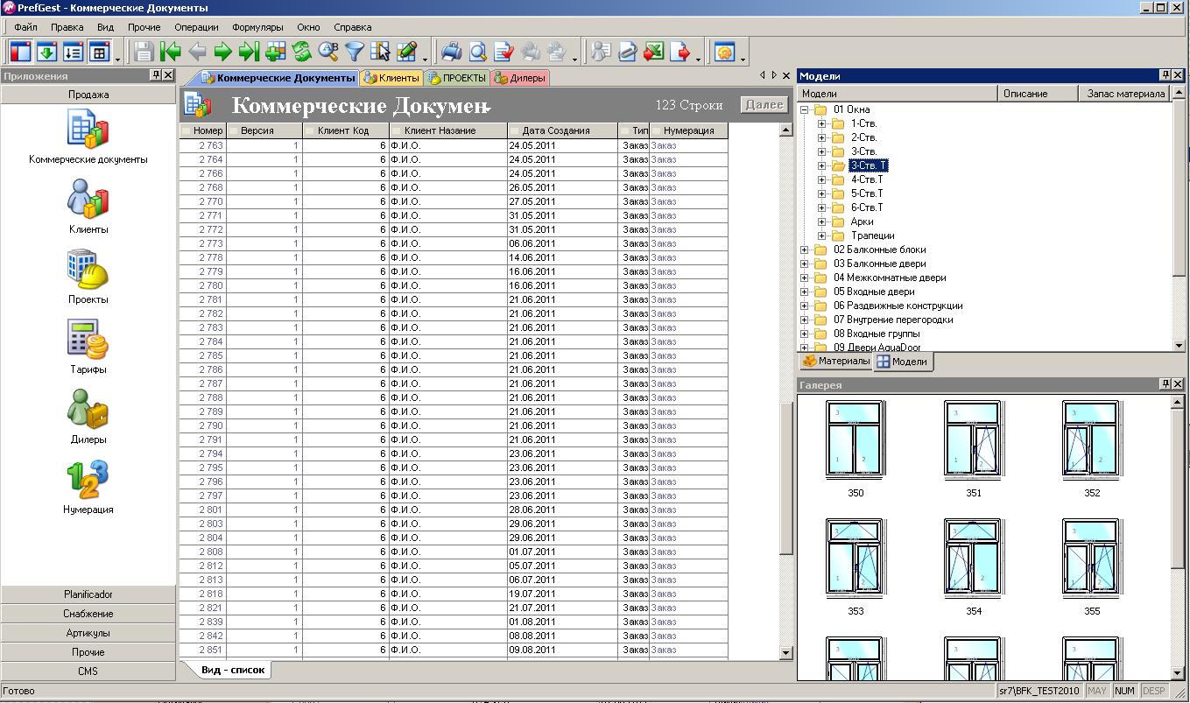Expand 04 Межкомнатные двери tree node
Screen dimensions: 1190x703
[x=805, y=278]
